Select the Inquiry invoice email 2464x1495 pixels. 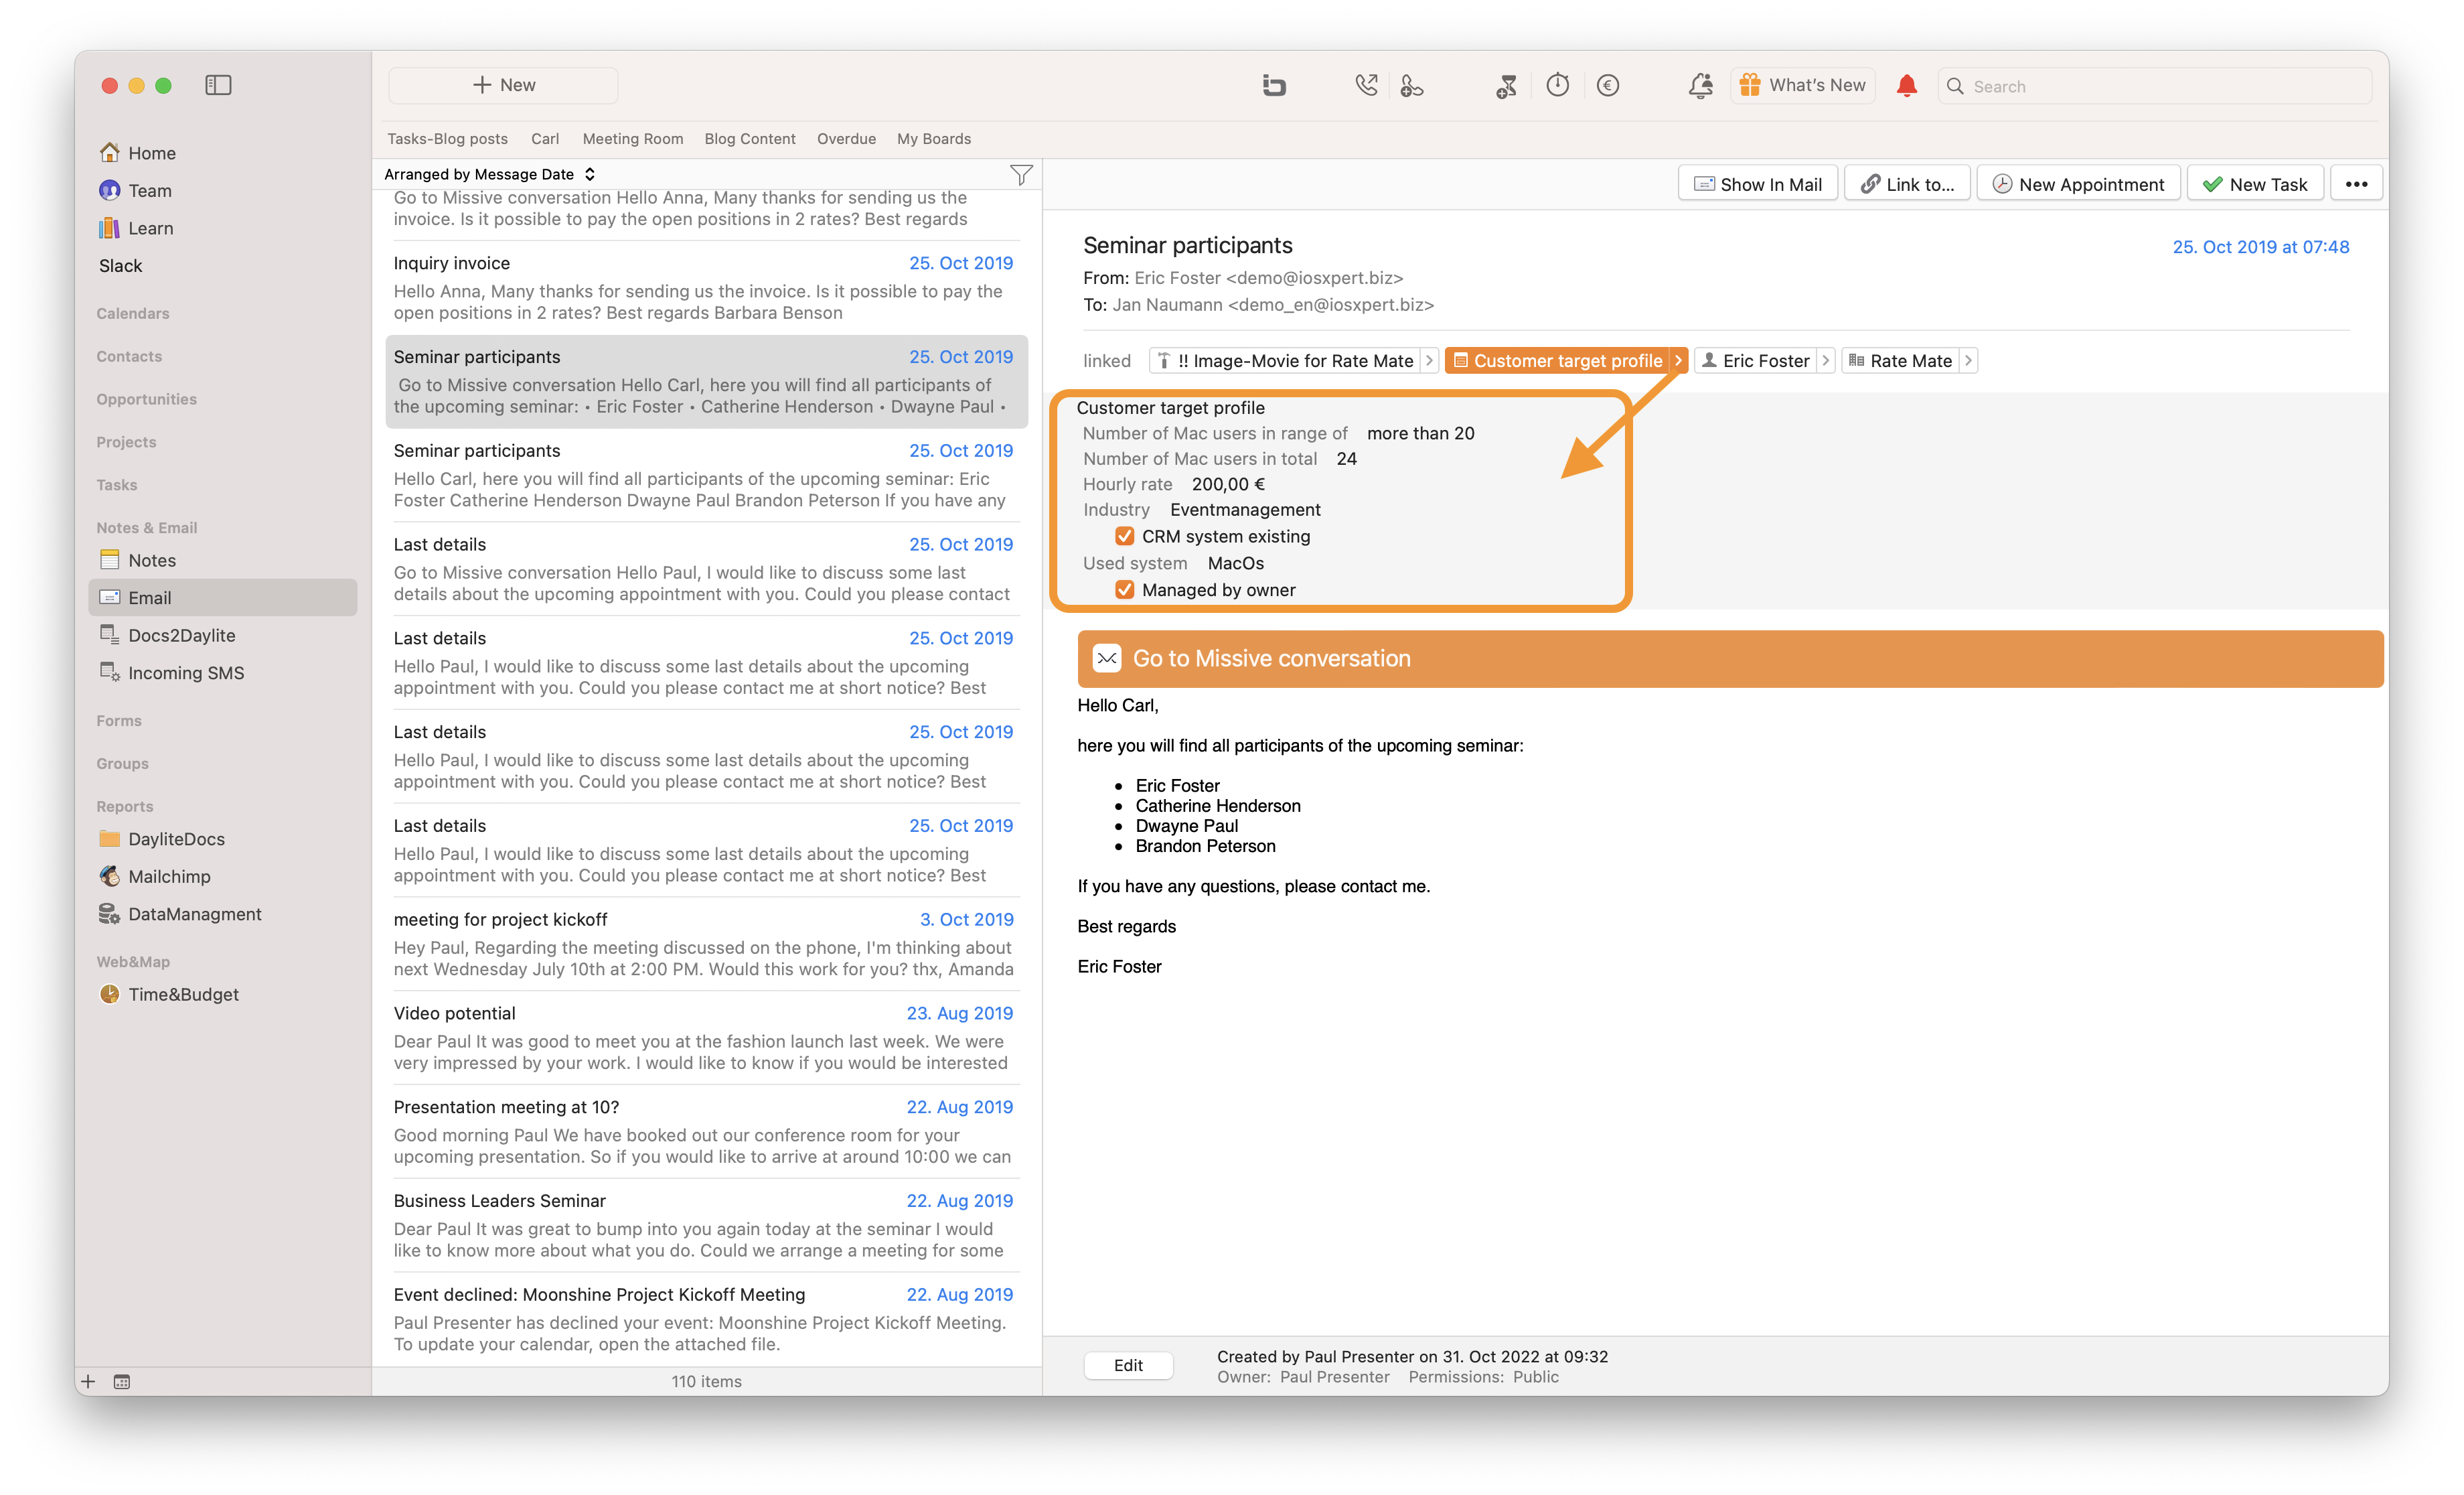706,288
